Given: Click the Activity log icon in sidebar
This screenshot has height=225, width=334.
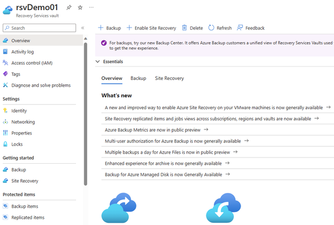Looking at the screenshot, I should (5, 52).
